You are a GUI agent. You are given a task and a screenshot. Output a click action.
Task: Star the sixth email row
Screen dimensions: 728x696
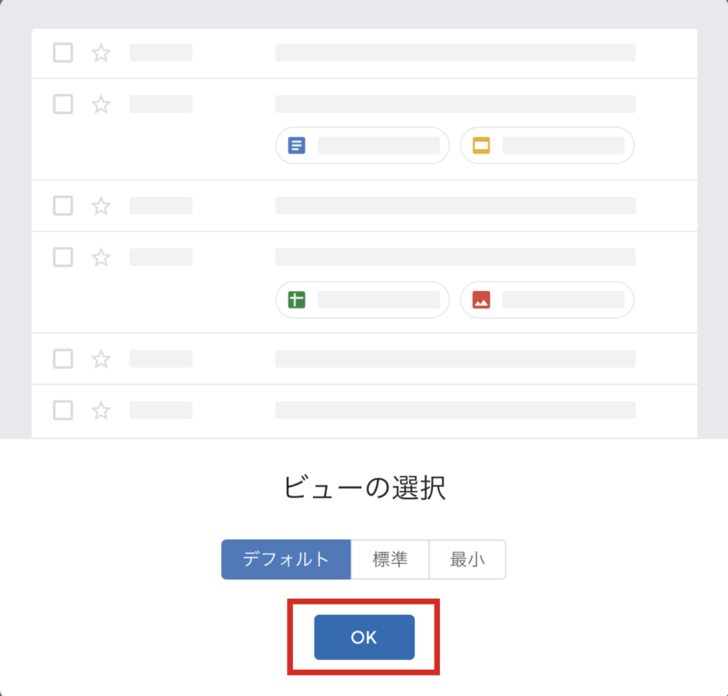pos(102,410)
